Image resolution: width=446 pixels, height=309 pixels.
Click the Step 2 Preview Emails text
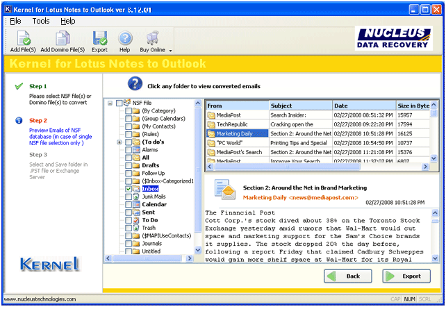click(60, 137)
